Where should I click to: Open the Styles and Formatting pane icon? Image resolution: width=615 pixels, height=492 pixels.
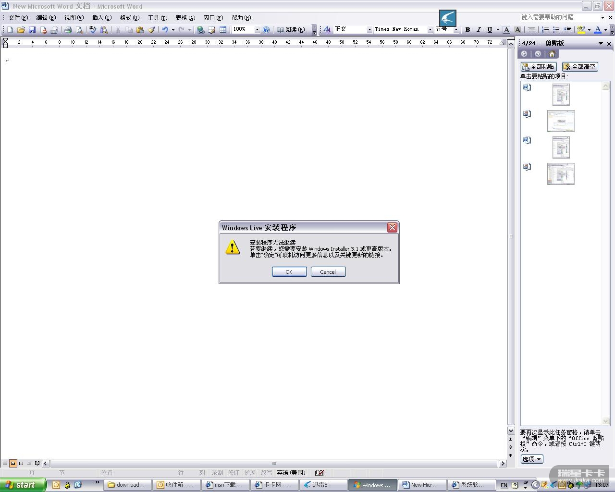pyautogui.click(x=327, y=30)
